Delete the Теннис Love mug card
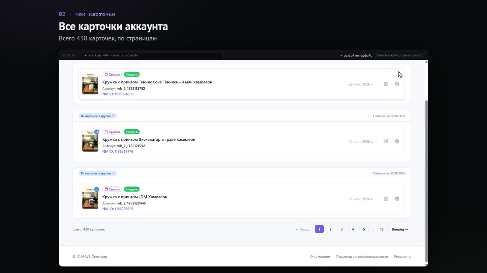The height and width of the screenshot is (273, 487). (397, 84)
